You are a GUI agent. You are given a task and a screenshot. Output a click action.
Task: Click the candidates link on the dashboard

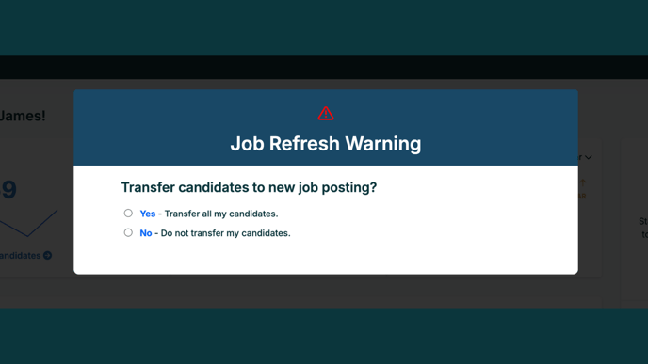point(21,256)
